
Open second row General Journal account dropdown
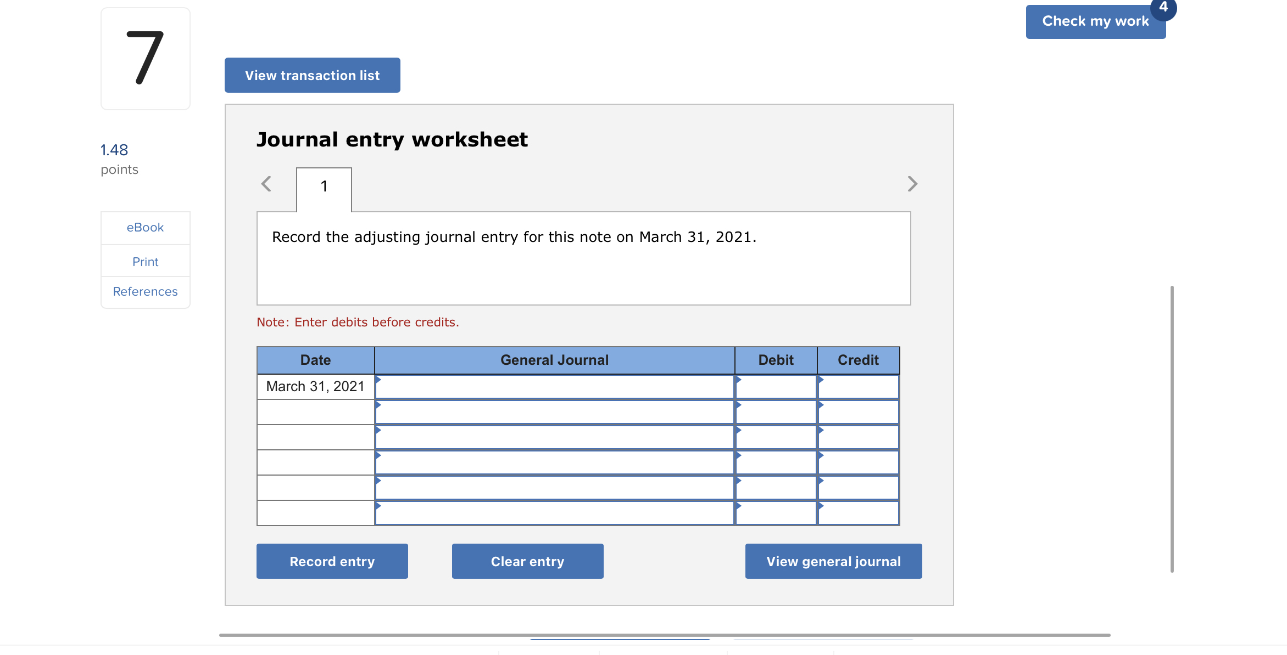tap(554, 412)
